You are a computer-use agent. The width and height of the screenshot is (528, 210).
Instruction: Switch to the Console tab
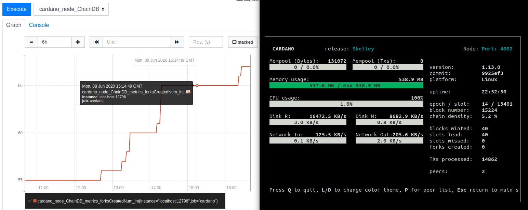[x=39, y=25]
